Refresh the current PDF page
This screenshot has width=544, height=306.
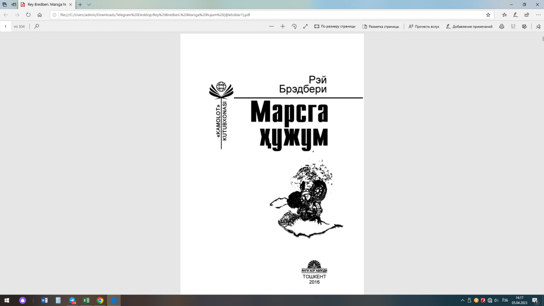click(x=28, y=14)
